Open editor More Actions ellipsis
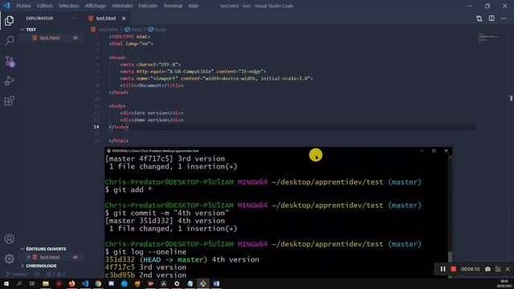Viewport: 514px width, 289px height. click(x=504, y=18)
